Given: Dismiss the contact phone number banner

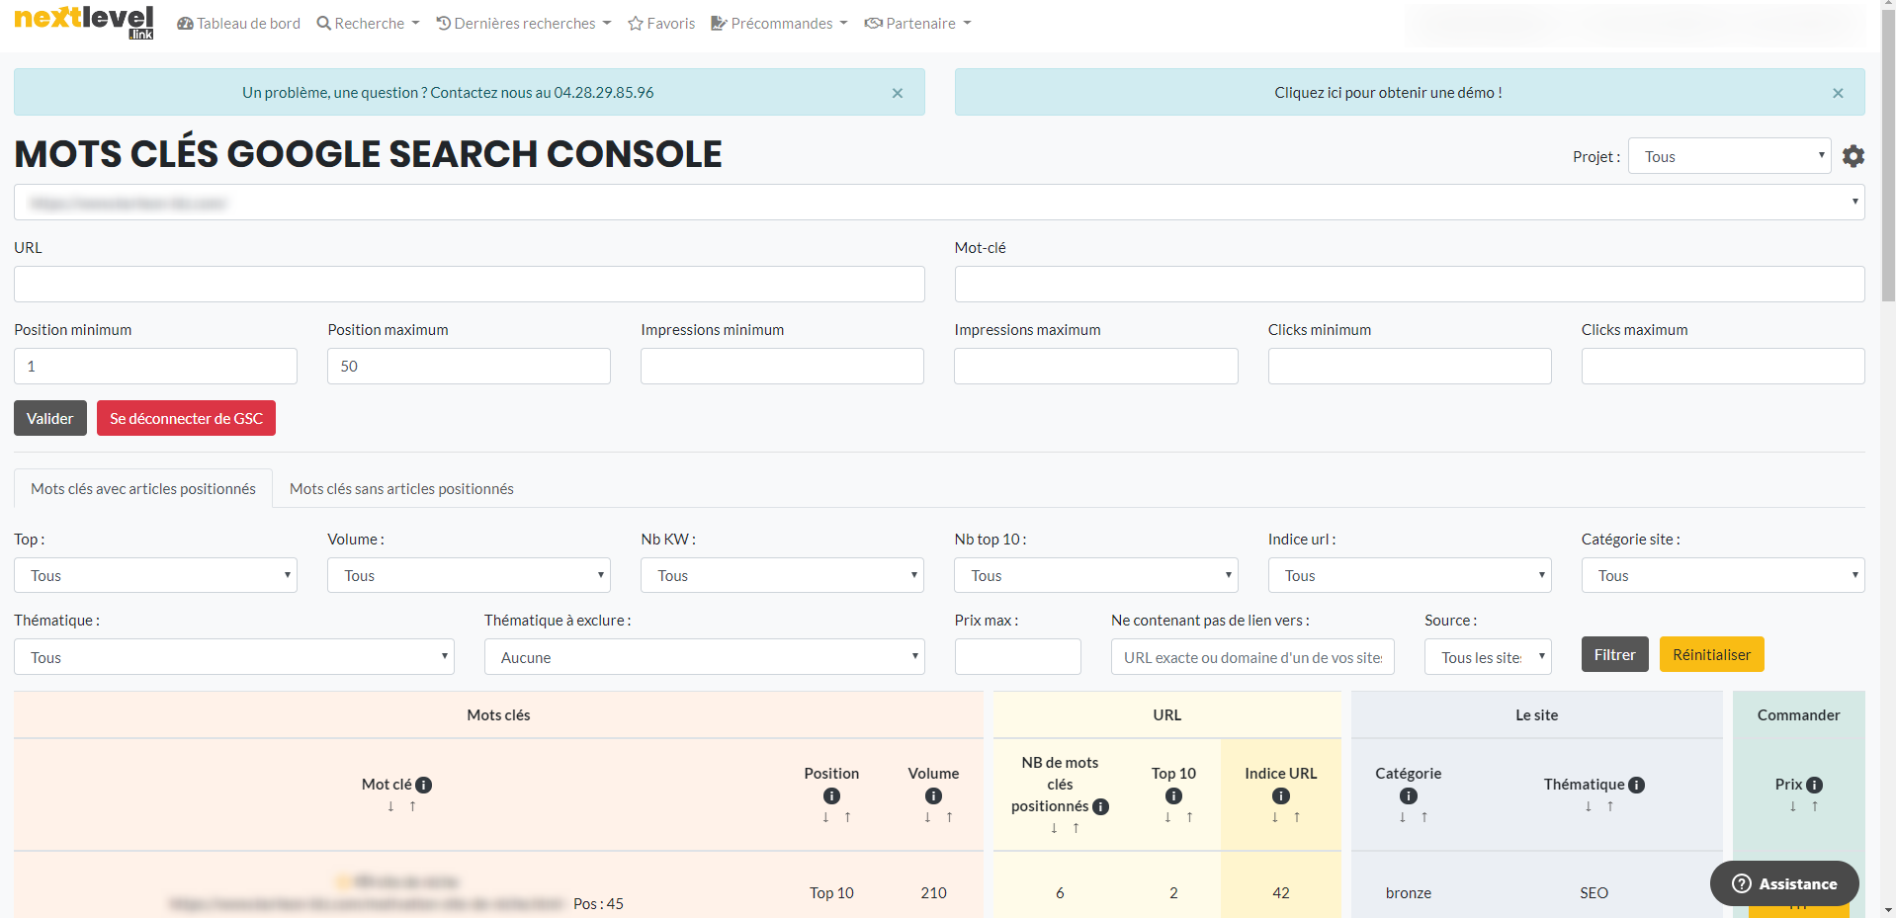Looking at the screenshot, I should pyautogui.click(x=898, y=93).
